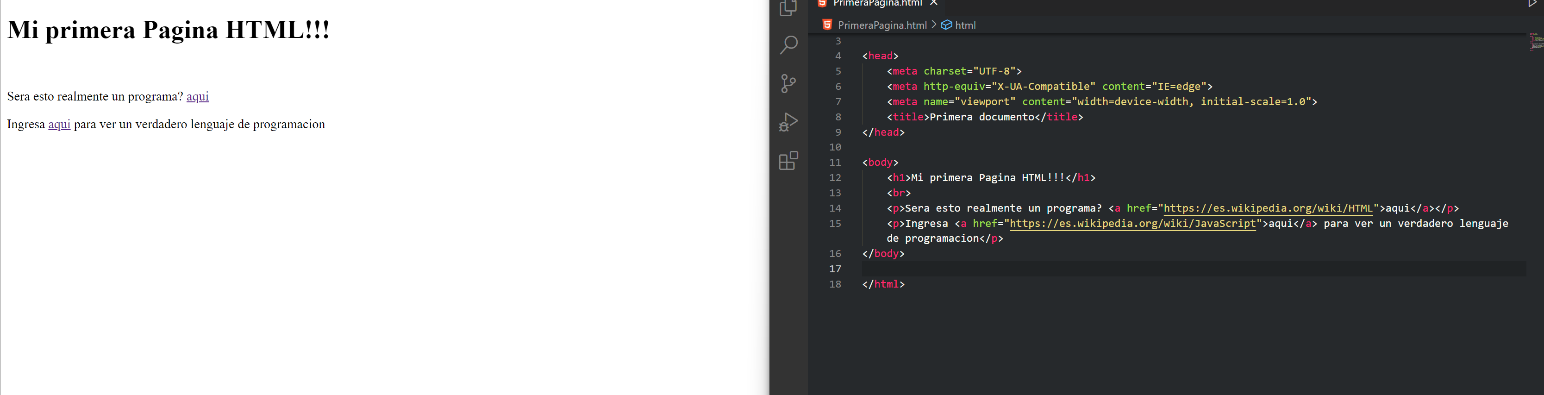This screenshot has height=395, width=1544.
Task: Click the closing body tag on line 16
Action: pos(883,254)
